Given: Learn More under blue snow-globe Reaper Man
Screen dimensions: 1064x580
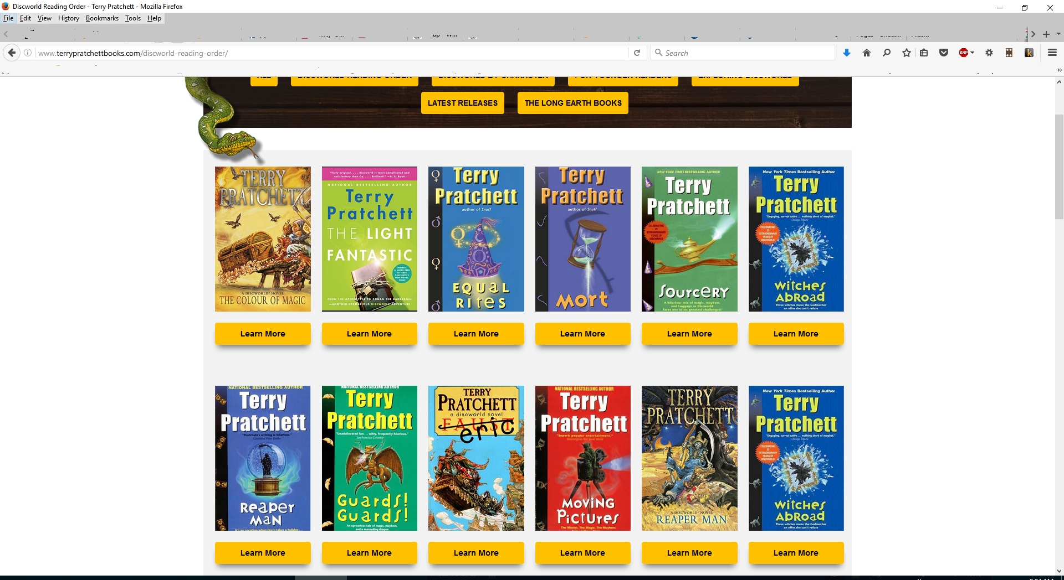Looking at the screenshot, I should point(263,553).
